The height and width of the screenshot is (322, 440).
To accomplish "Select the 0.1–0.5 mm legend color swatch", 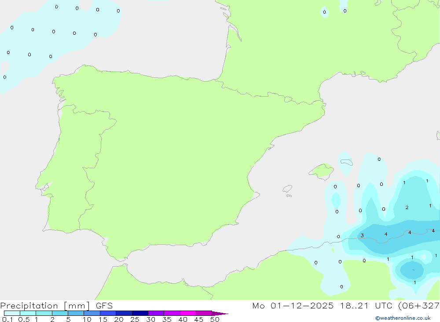I will (x=12, y=313).
